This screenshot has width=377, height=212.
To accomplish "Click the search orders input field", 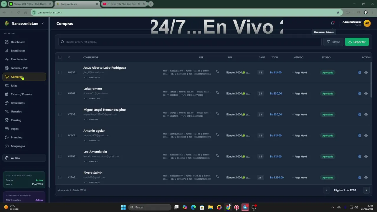I will point(190,42).
